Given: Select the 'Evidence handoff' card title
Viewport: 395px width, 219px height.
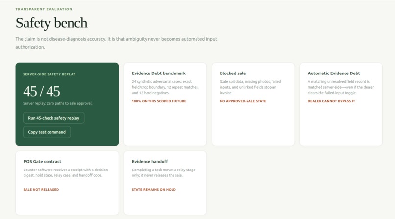Looking at the screenshot, I should tap(150, 162).
